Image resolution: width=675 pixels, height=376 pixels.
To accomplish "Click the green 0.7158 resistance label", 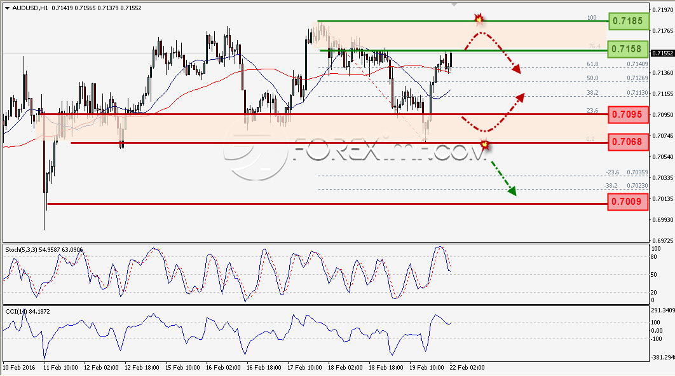I will pos(628,49).
